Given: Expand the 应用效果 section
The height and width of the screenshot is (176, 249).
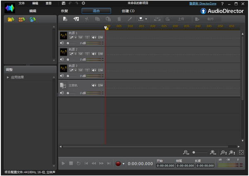Looking at the screenshot, I should coord(8,77).
